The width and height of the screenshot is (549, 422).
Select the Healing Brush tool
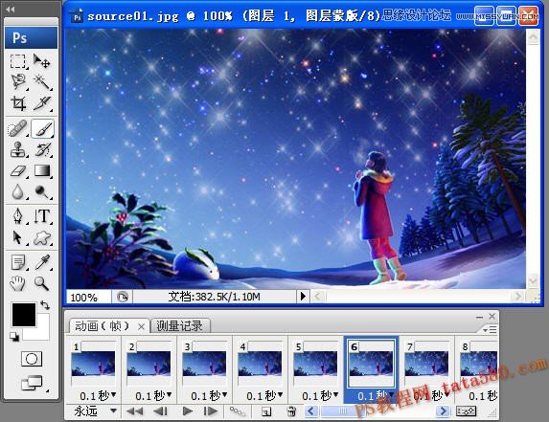point(18,128)
